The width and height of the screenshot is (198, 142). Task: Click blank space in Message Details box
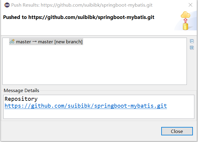pos(99,114)
